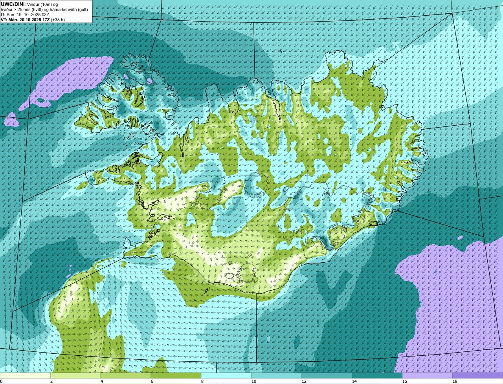Pick the light turquoise 10–12 m/s legend swatch
The width and height of the screenshot is (503, 384).
point(277,376)
